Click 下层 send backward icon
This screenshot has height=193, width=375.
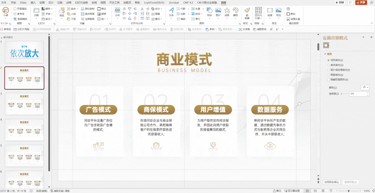tap(68, 19)
